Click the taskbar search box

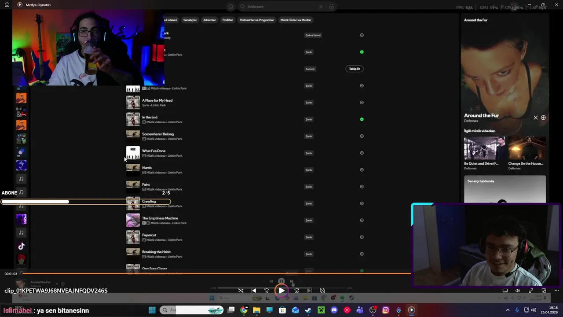click(192, 310)
